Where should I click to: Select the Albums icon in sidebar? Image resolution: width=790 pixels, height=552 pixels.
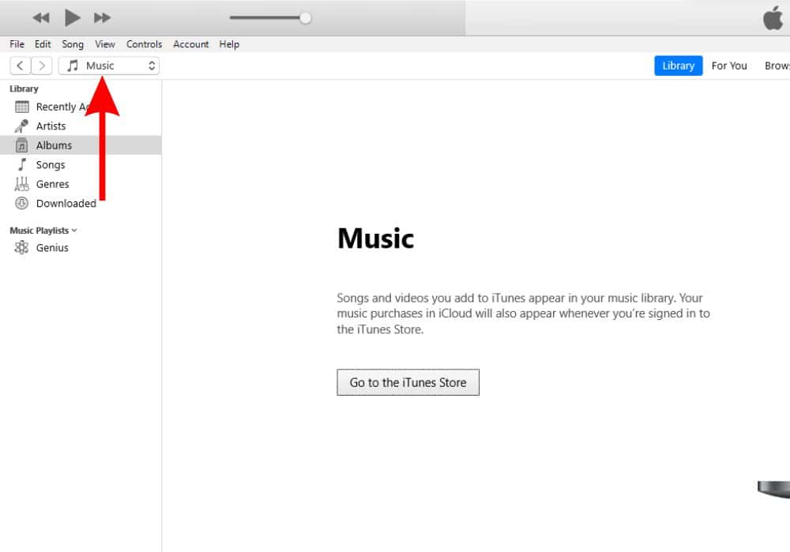(x=22, y=145)
